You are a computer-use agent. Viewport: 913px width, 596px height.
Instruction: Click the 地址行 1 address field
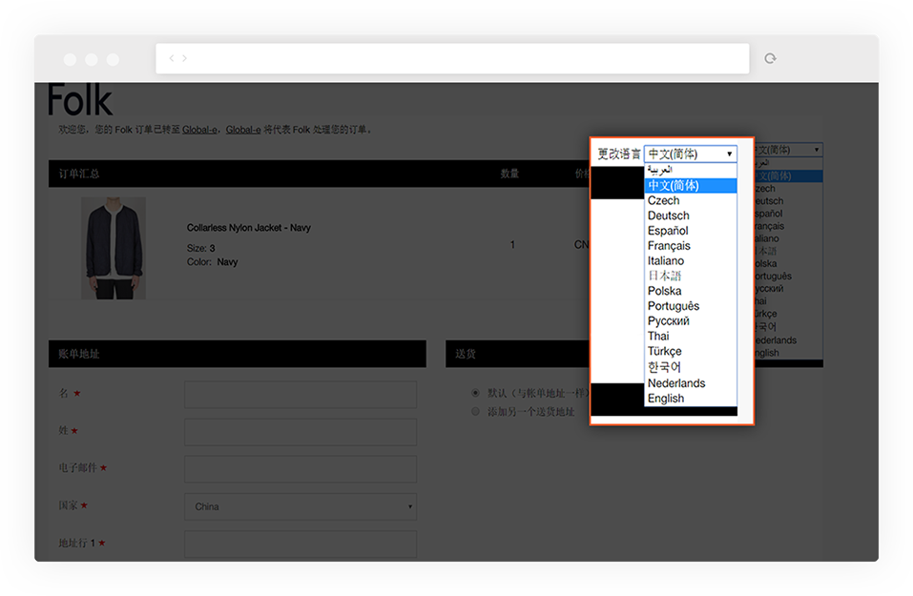click(301, 544)
